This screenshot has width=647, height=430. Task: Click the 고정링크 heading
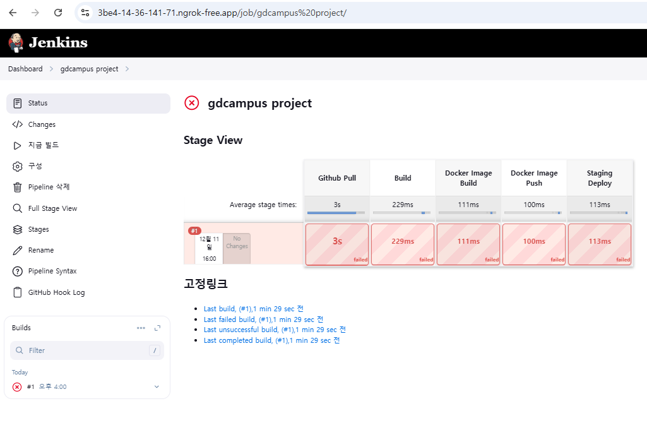(206, 284)
